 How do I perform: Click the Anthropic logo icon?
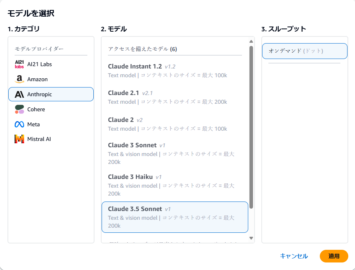coord(19,94)
